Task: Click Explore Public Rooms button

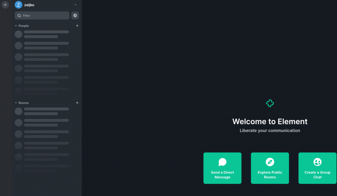Action: click(x=270, y=168)
